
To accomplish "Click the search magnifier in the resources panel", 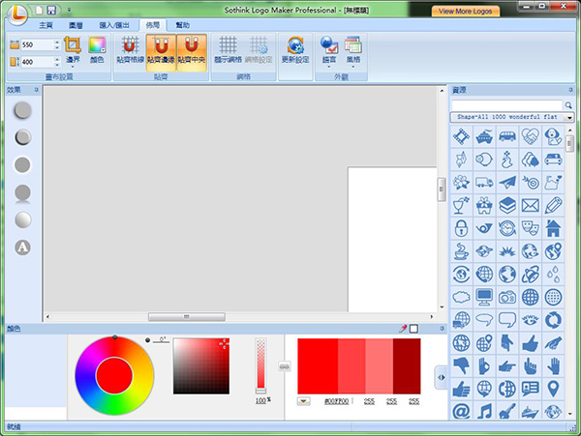I will (568, 105).
